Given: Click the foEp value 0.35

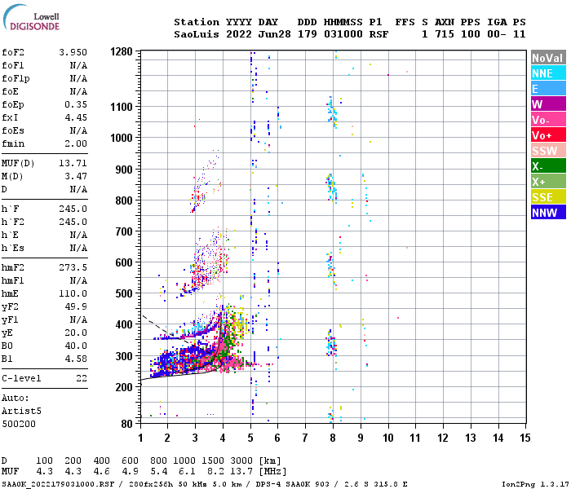Looking at the screenshot, I should [76, 105].
